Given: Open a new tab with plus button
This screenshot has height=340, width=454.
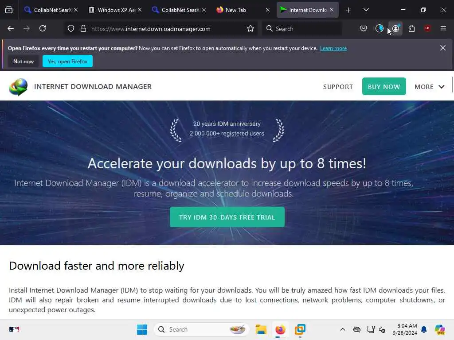Looking at the screenshot, I should click(348, 10).
